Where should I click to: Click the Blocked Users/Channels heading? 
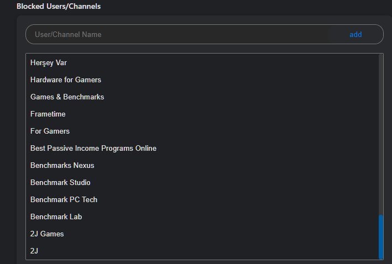tap(59, 6)
